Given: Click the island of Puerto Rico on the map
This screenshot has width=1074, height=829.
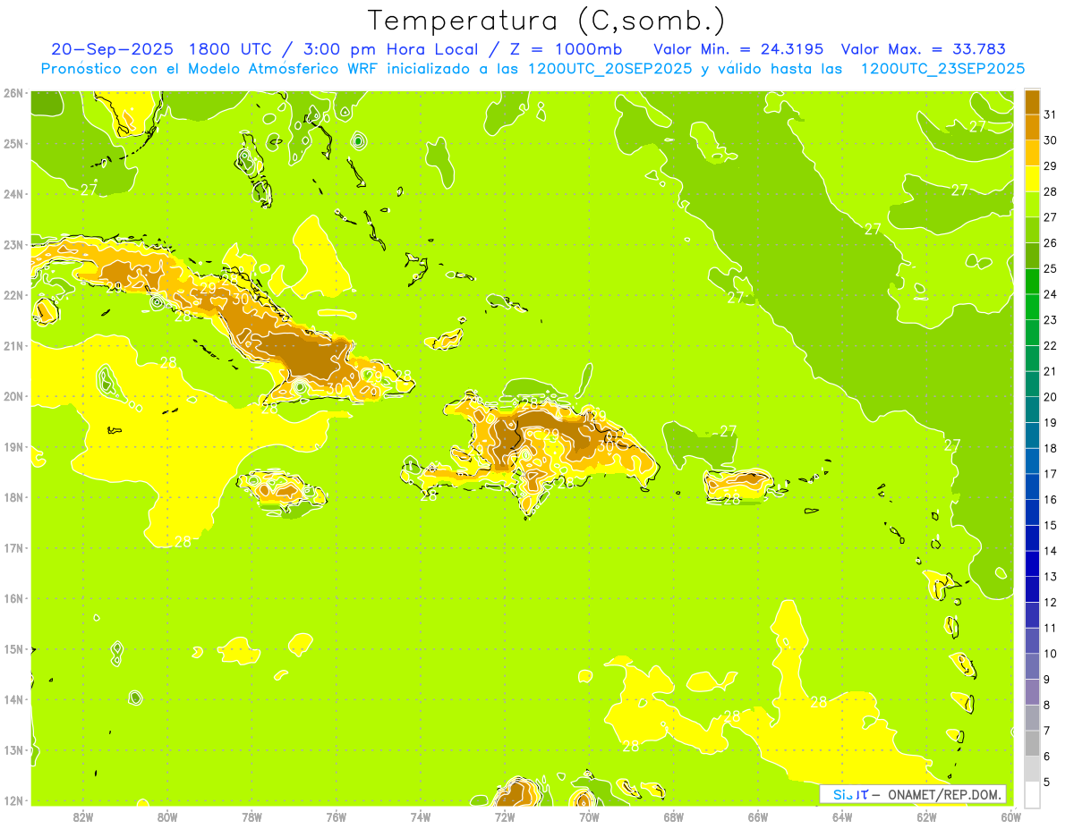Looking at the screenshot, I should (x=737, y=485).
